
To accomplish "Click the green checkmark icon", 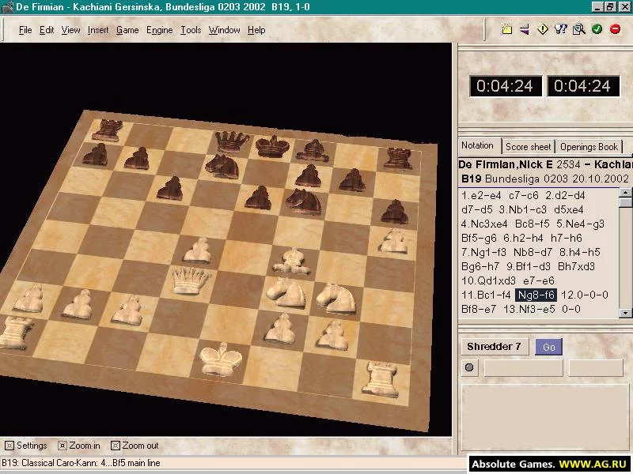I will [597, 29].
